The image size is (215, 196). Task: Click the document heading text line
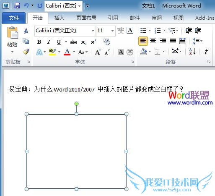(x=96, y=89)
